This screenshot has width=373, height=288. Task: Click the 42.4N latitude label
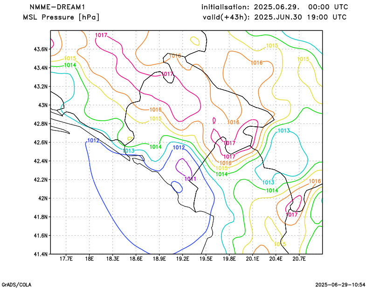click(41, 161)
